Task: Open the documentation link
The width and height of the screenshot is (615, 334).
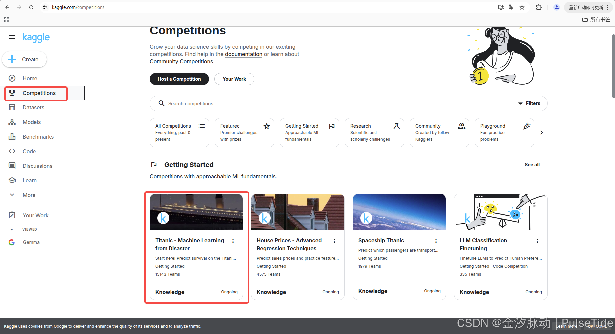Action: pos(243,54)
